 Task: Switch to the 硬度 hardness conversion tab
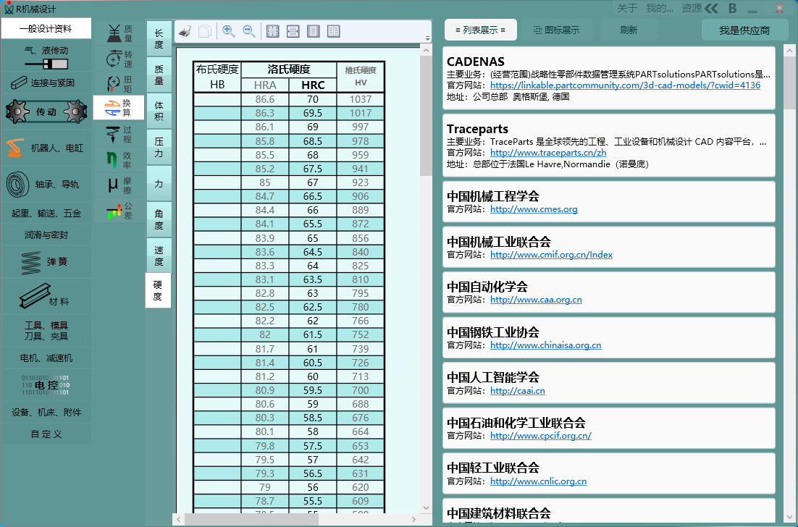[x=158, y=290]
